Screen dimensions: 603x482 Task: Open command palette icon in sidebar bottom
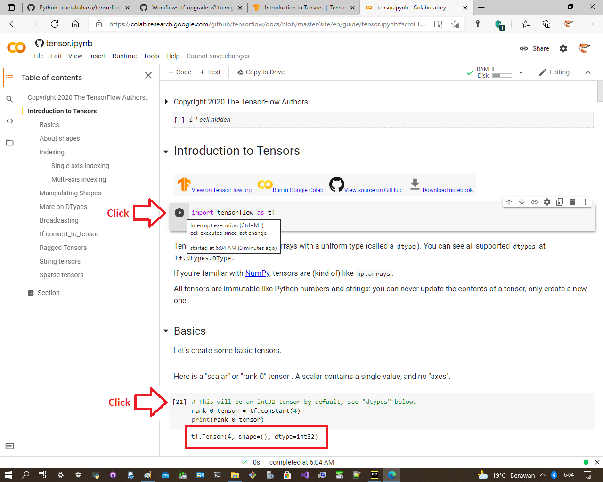(9, 446)
